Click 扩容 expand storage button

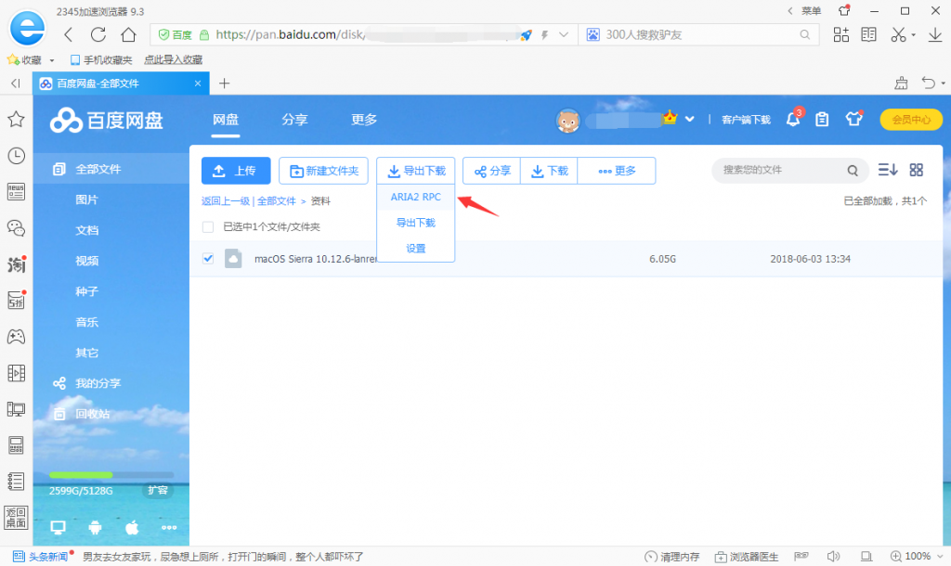click(x=158, y=490)
